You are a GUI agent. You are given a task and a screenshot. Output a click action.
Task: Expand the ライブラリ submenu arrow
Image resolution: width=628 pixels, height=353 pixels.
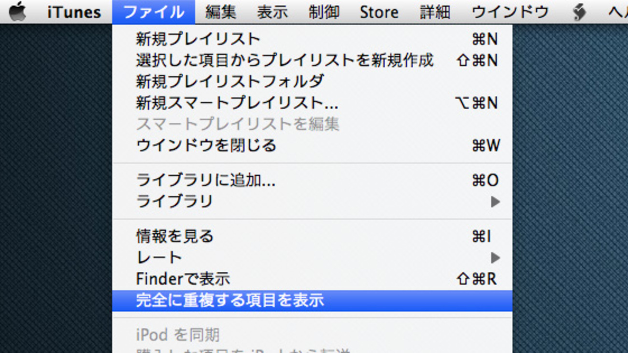point(495,201)
